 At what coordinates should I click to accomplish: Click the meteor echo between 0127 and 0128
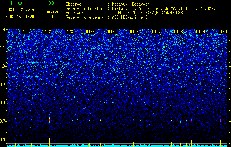(x=165, y=121)
